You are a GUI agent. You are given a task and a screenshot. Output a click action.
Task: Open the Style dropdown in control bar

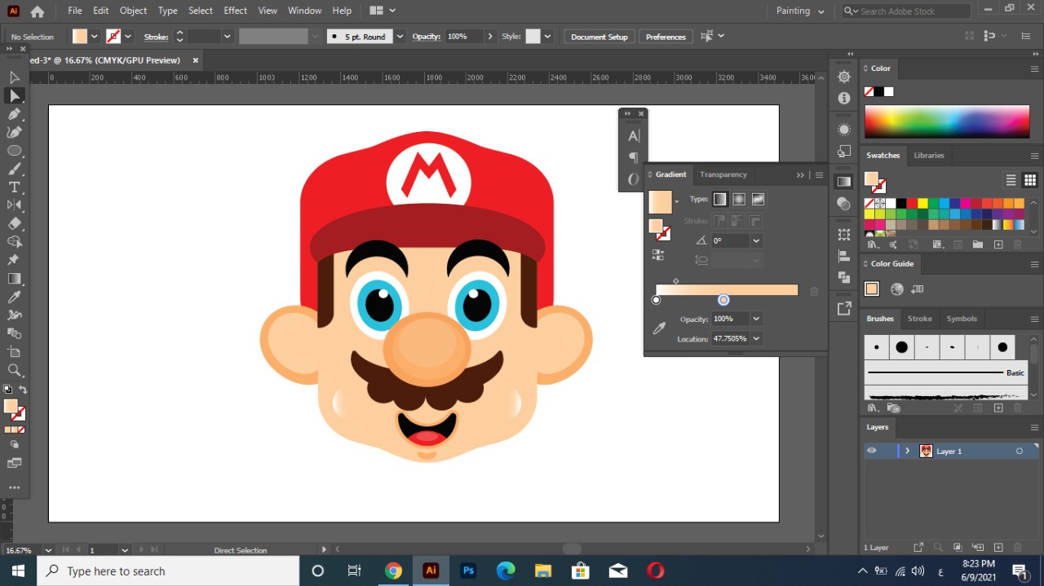point(547,37)
